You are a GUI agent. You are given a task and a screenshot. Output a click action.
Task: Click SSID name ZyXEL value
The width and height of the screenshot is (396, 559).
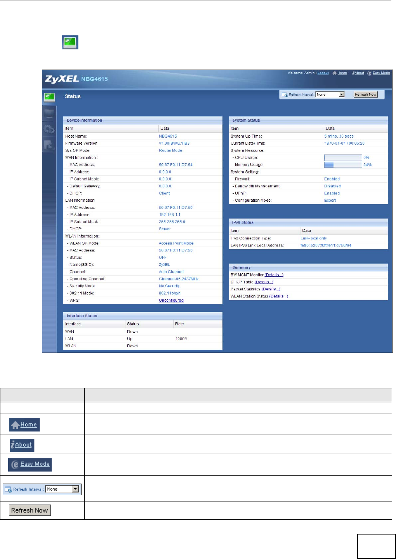pos(164,264)
